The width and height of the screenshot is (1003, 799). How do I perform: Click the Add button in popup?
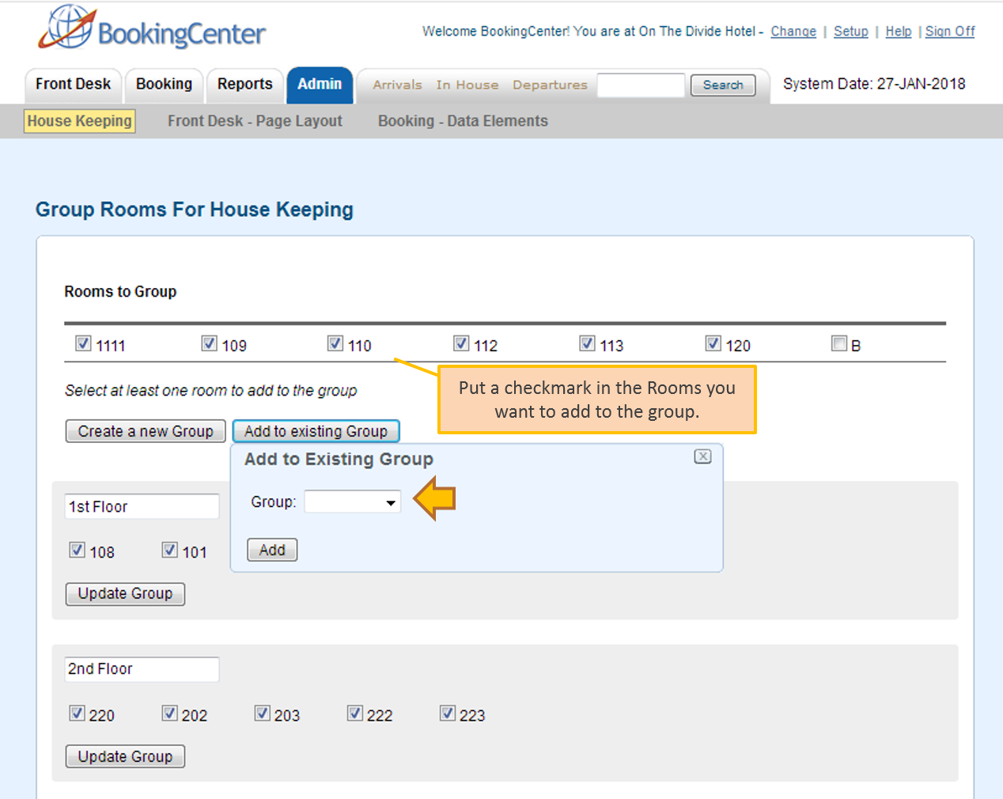pyautogui.click(x=272, y=550)
